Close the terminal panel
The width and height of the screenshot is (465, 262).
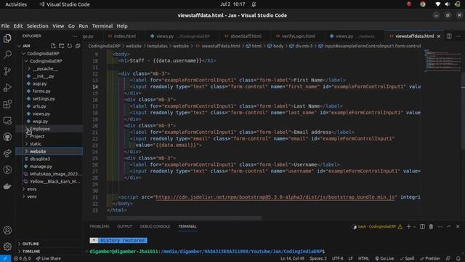458,226
